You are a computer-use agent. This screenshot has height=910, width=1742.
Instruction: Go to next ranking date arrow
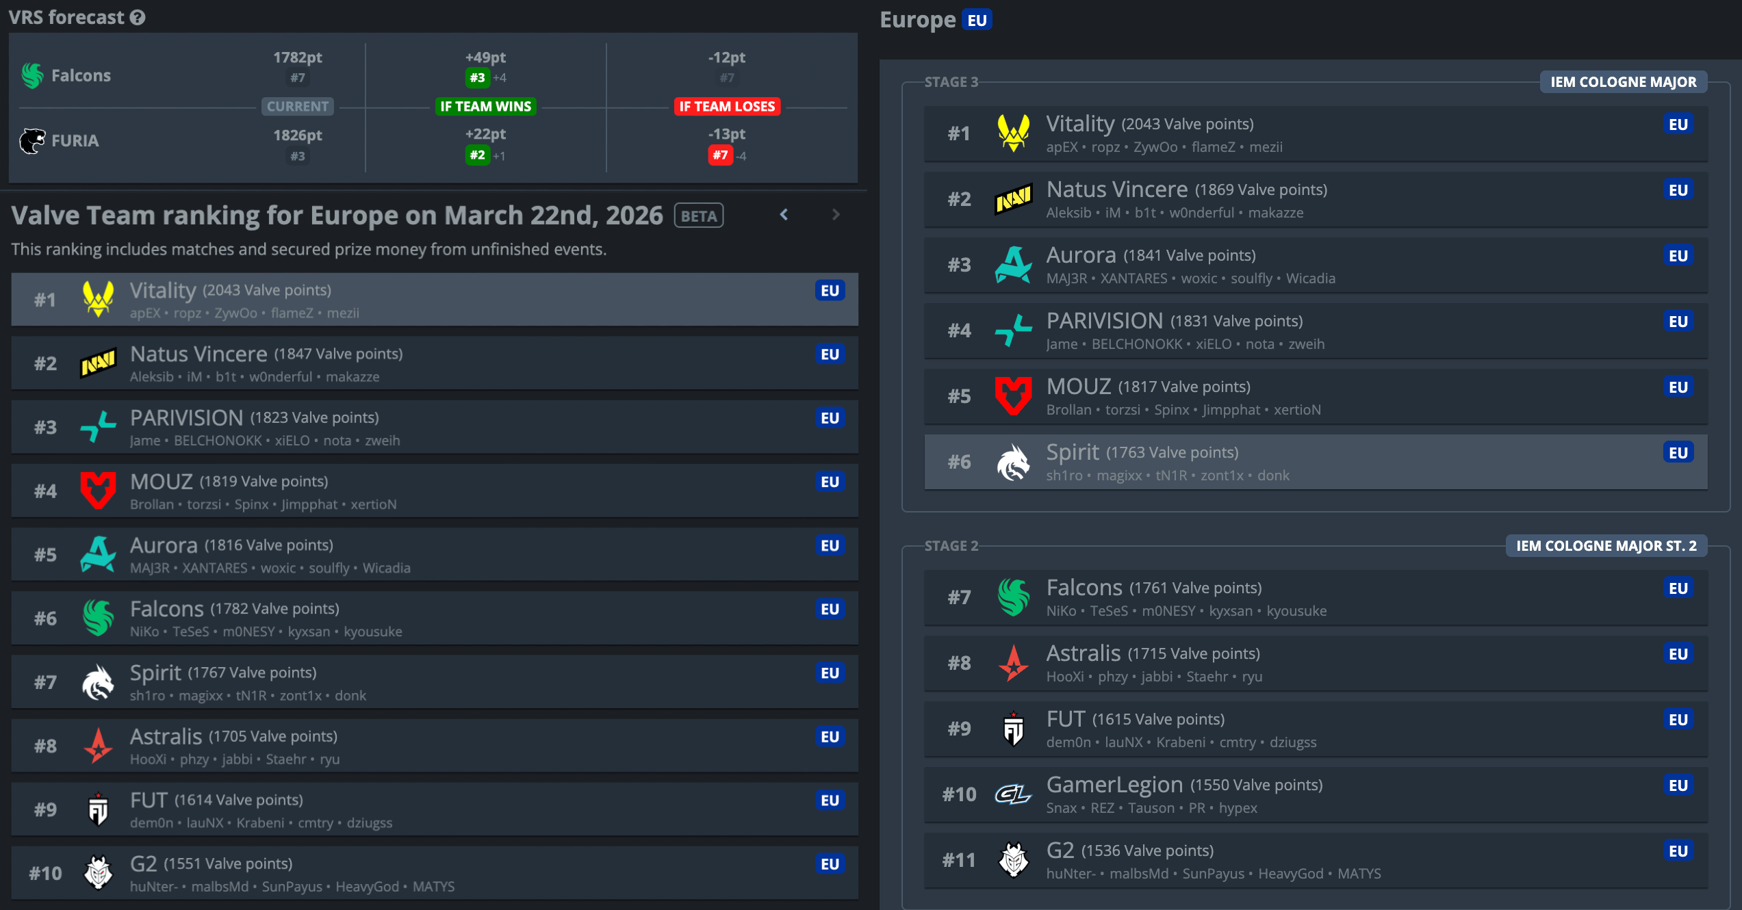point(836,215)
